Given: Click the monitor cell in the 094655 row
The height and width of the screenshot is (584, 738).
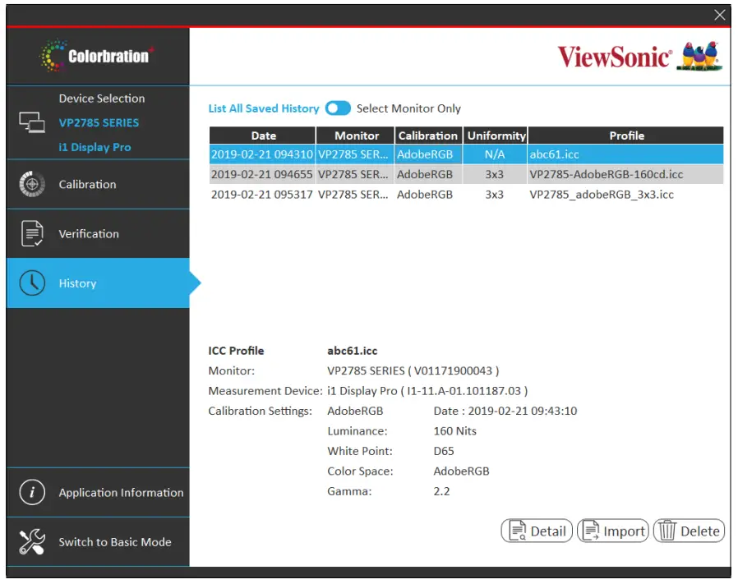Looking at the screenshot, I should [353, 175].
